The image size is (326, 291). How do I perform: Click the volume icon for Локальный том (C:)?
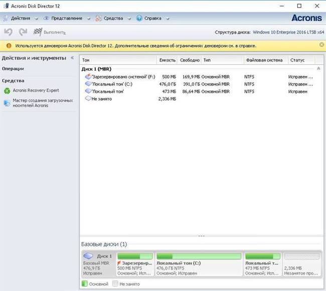(88, 84)
